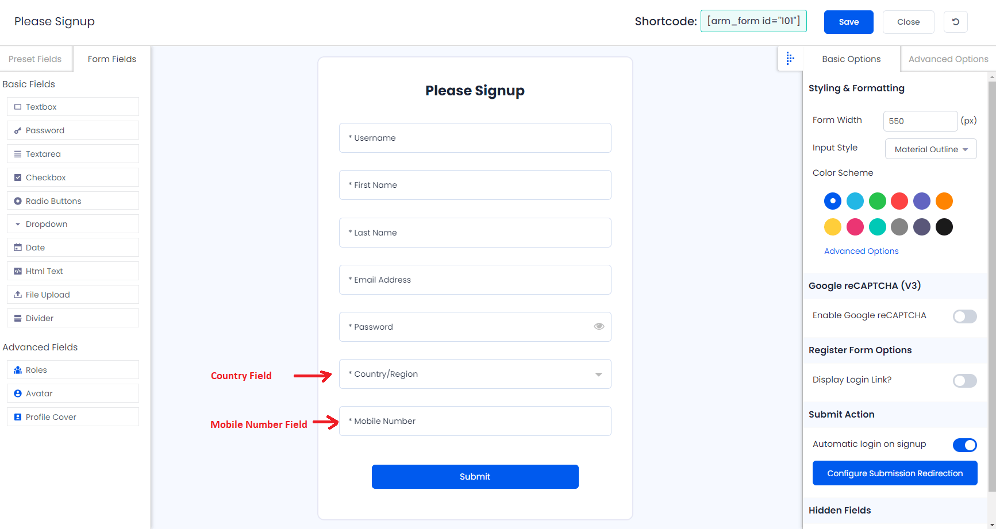
Task: Open the Advanced Options color link
Action: pos(861,251)
